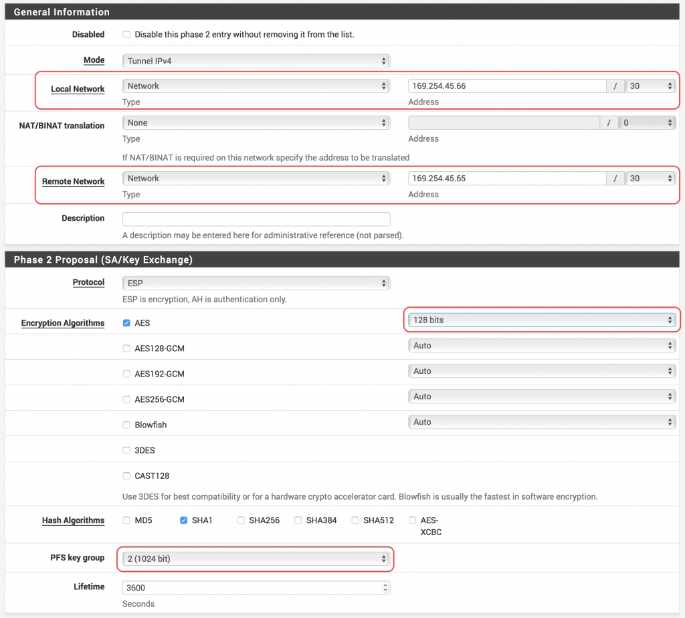Click the Description text field
This screenshot has width=685, height=618.
click(x=256, y=219)
